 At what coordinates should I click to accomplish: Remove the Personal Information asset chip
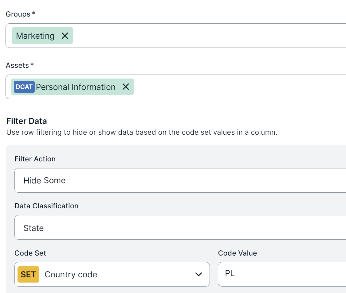coord(126,87)
